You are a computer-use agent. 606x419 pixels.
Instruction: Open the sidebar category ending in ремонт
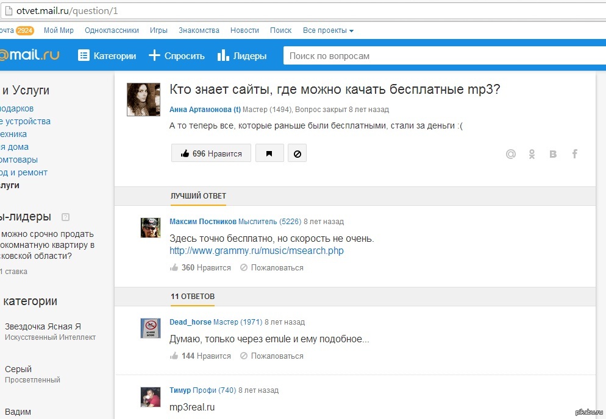(x=24, y=172)
